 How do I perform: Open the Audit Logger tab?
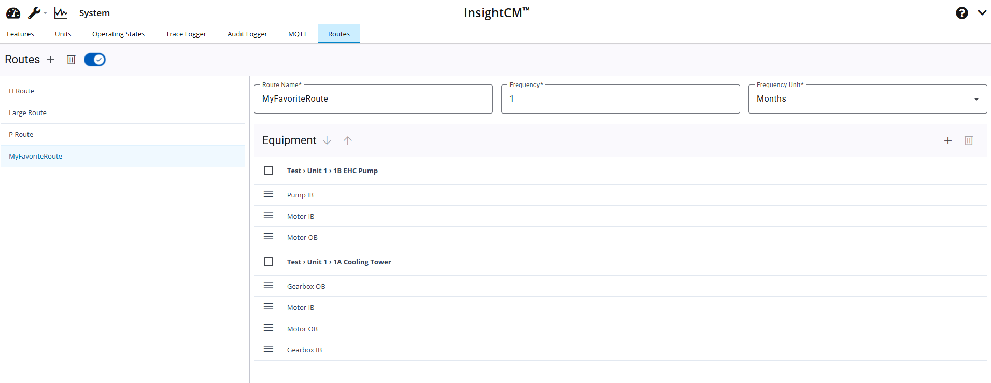click(247, 34)
